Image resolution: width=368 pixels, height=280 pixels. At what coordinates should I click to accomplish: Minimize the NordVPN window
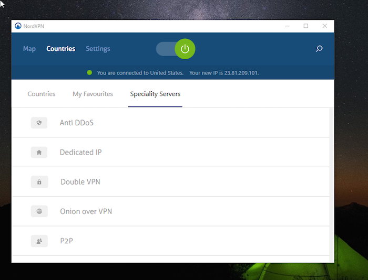287,26
